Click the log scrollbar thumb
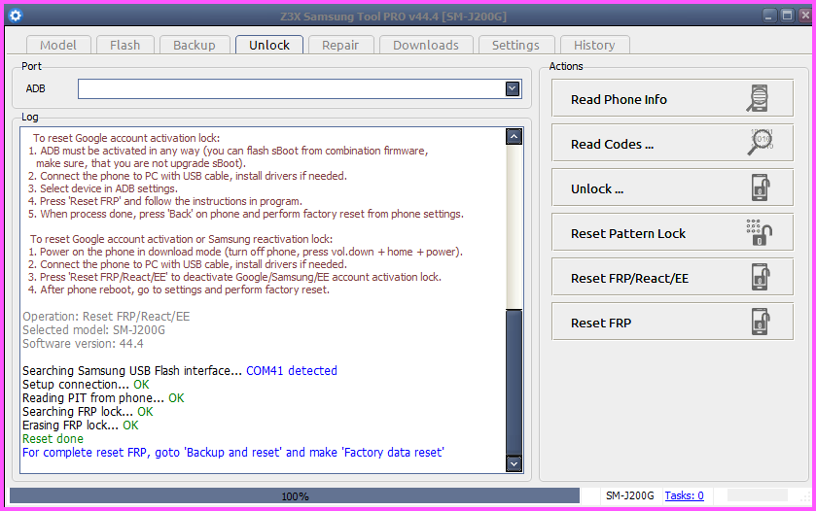This screenshot has height=511, width=816. (514, 382)
